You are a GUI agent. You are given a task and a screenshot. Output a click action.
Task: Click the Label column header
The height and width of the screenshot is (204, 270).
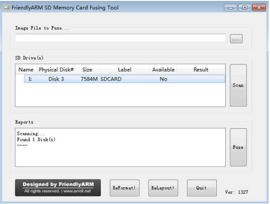(x=124, y=70)
